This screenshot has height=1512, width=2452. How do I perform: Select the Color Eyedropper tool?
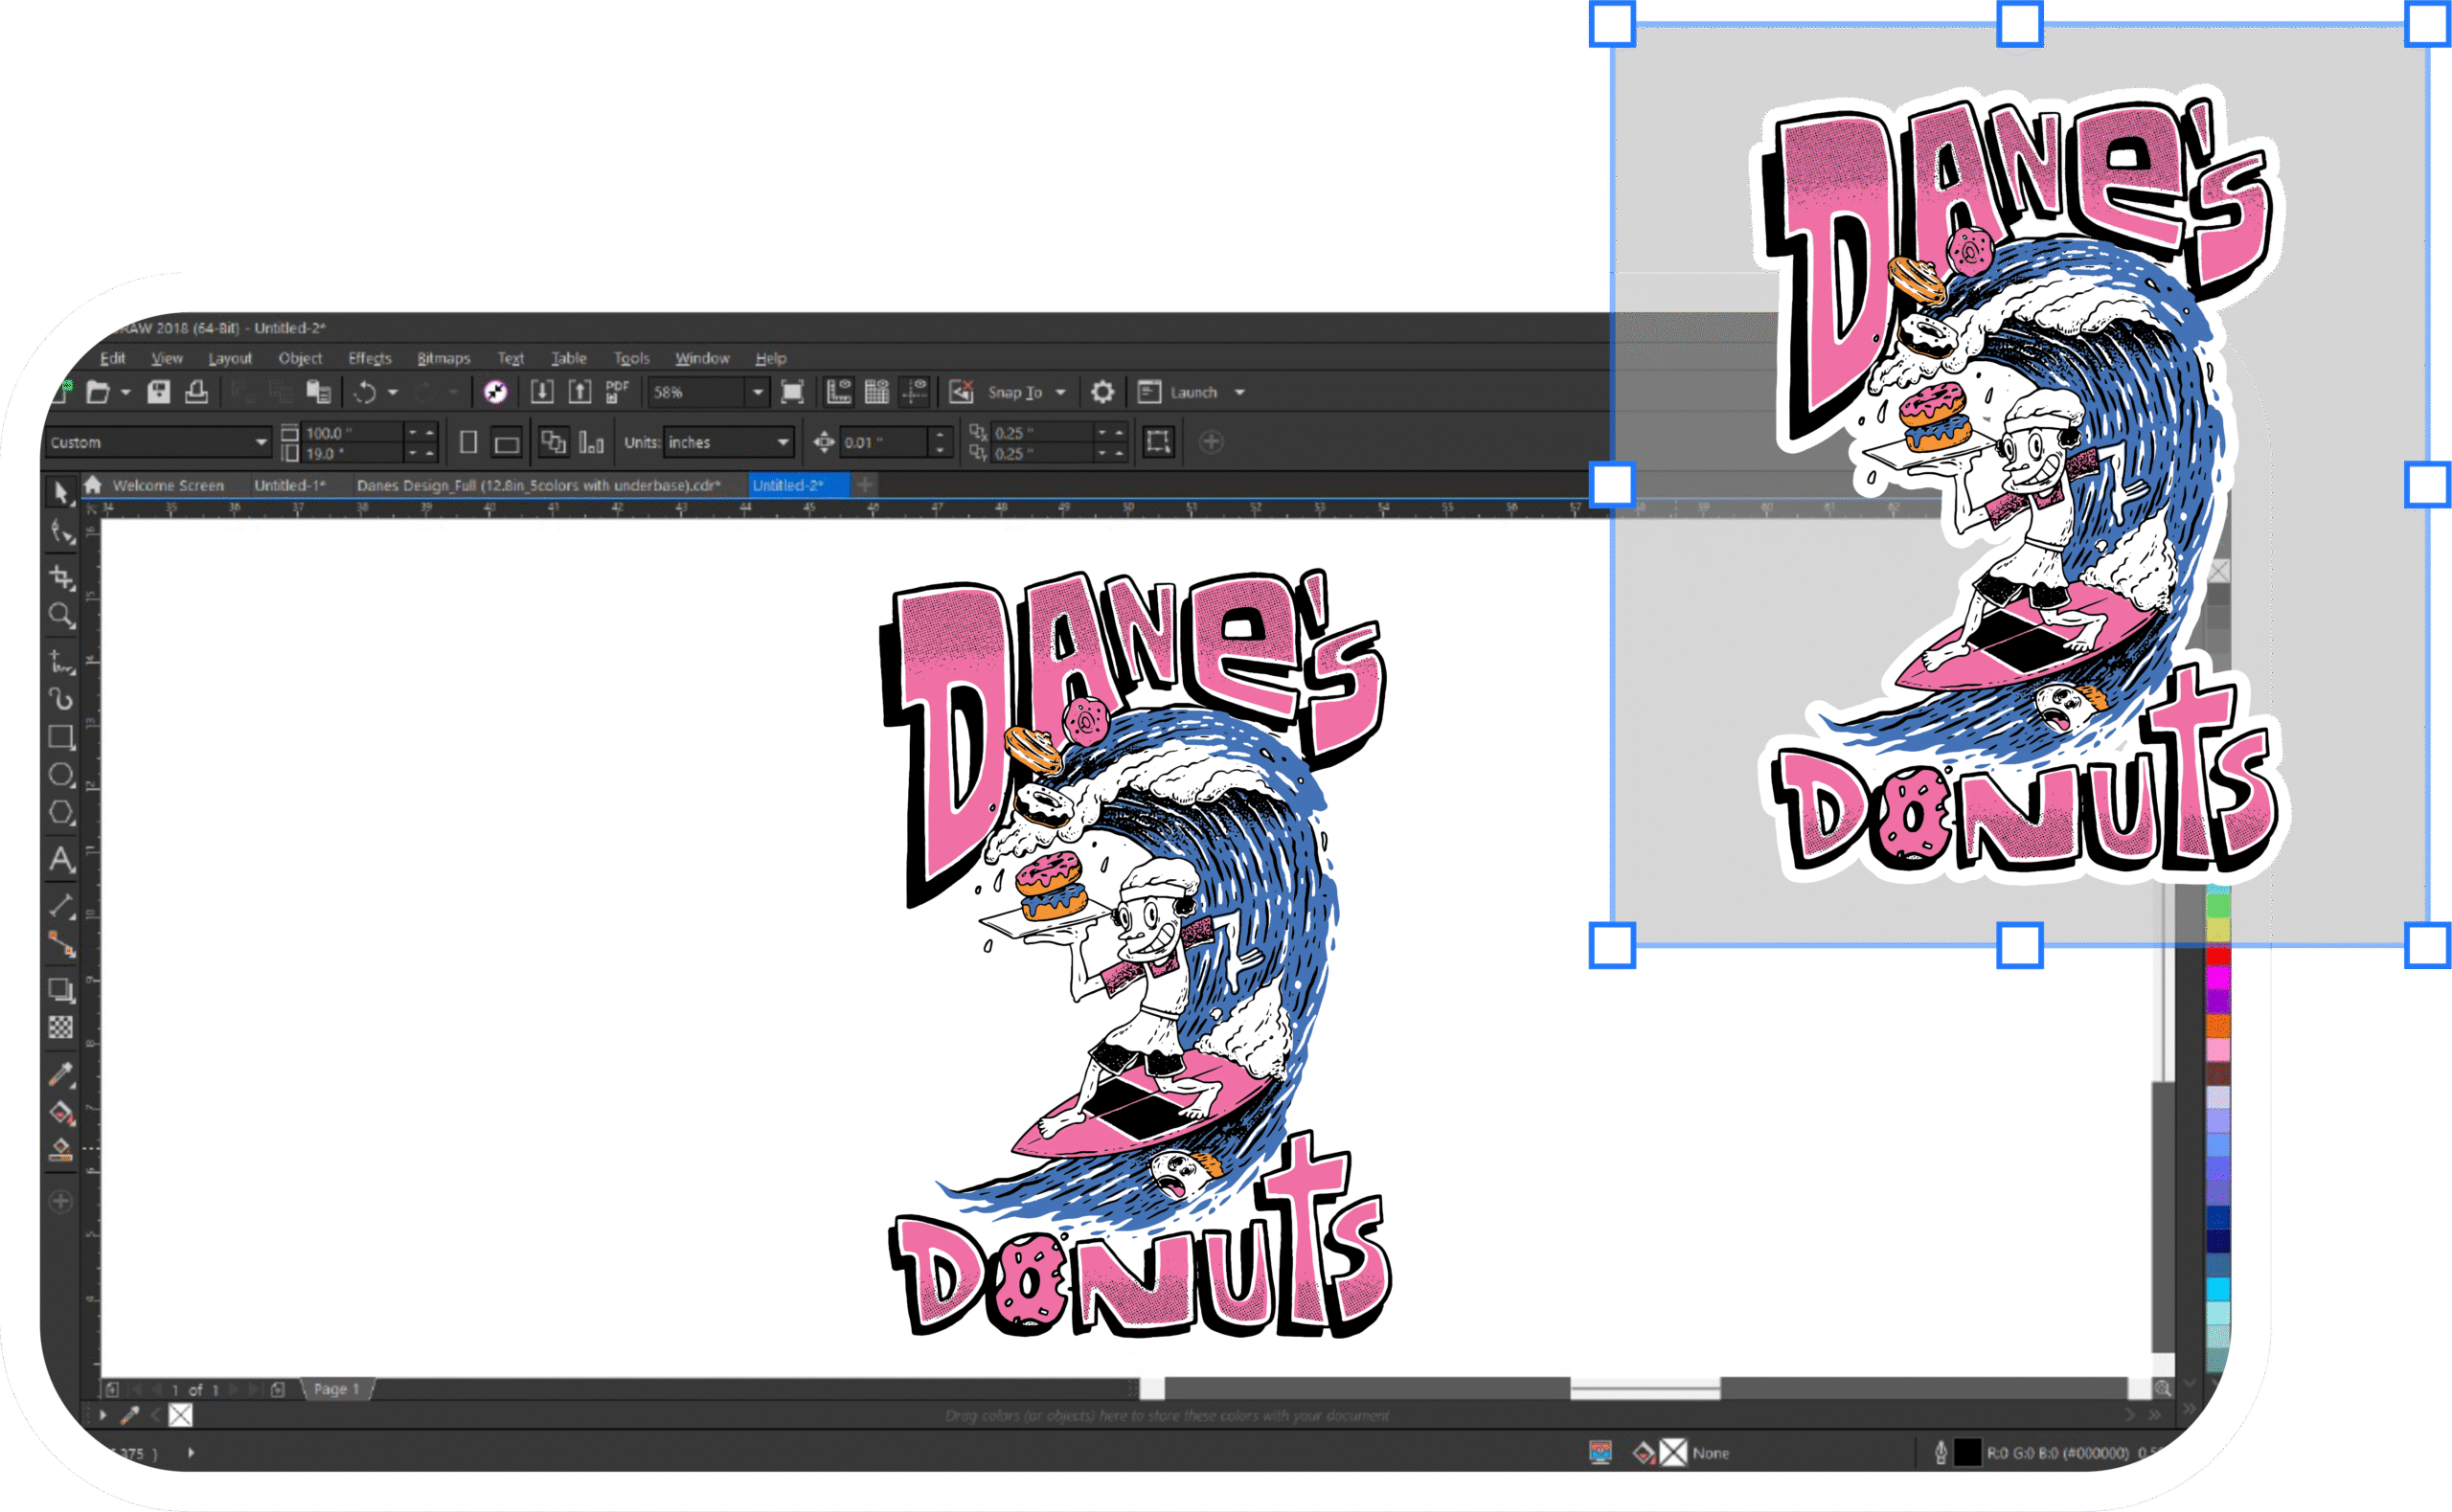pos(61,1074)
